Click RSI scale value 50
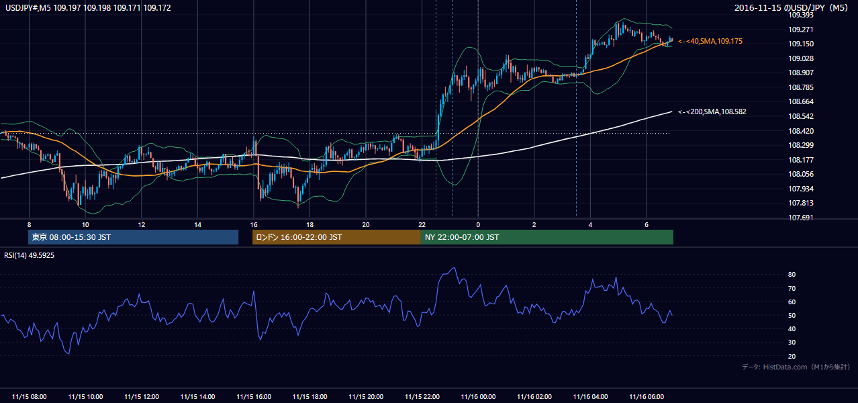 (792, 315)
